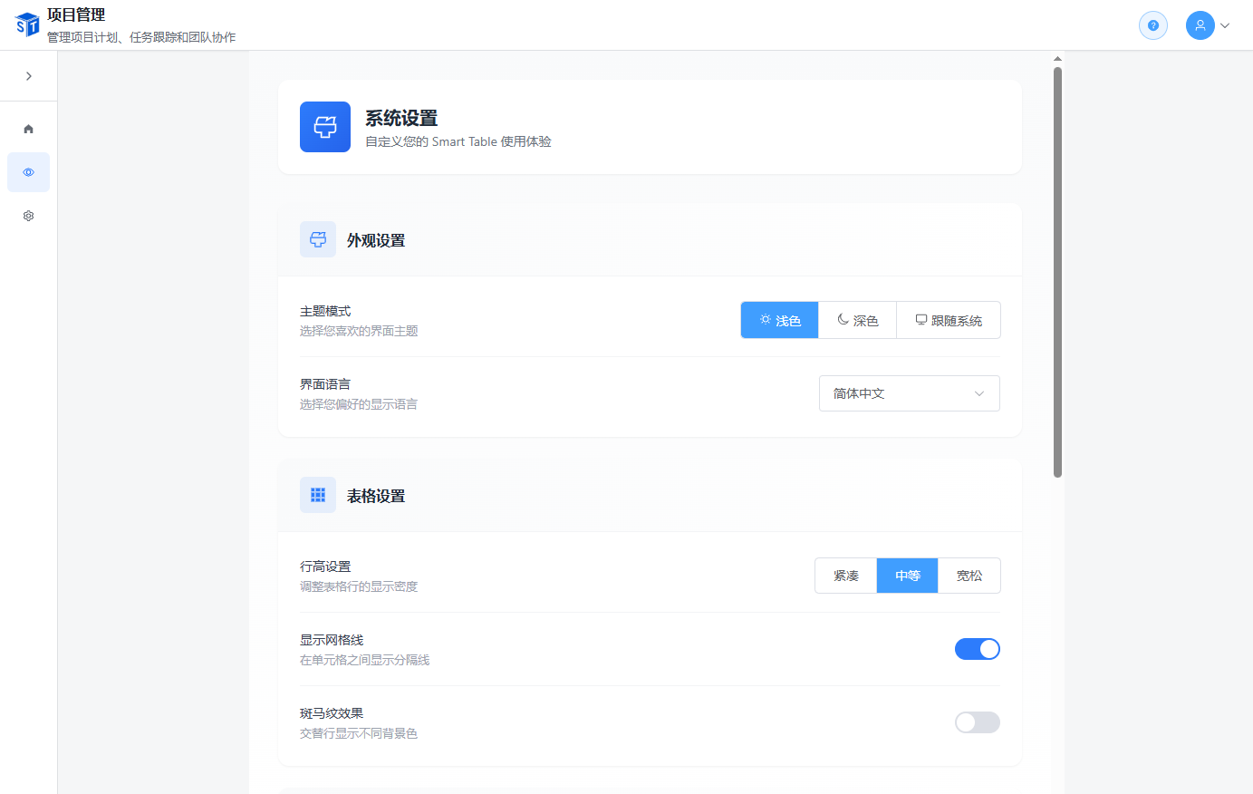Open the gear settings icon in sidebar
Viewport: 1253px width, 794px height.
(29, 216)
